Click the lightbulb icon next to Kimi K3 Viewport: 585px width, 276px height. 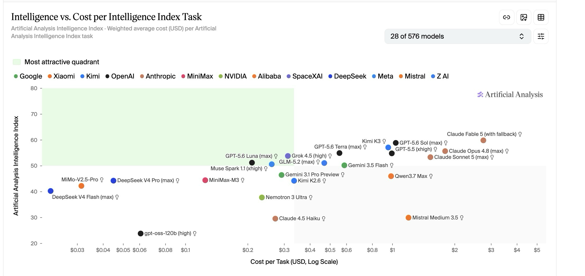[x=384, y=141]
